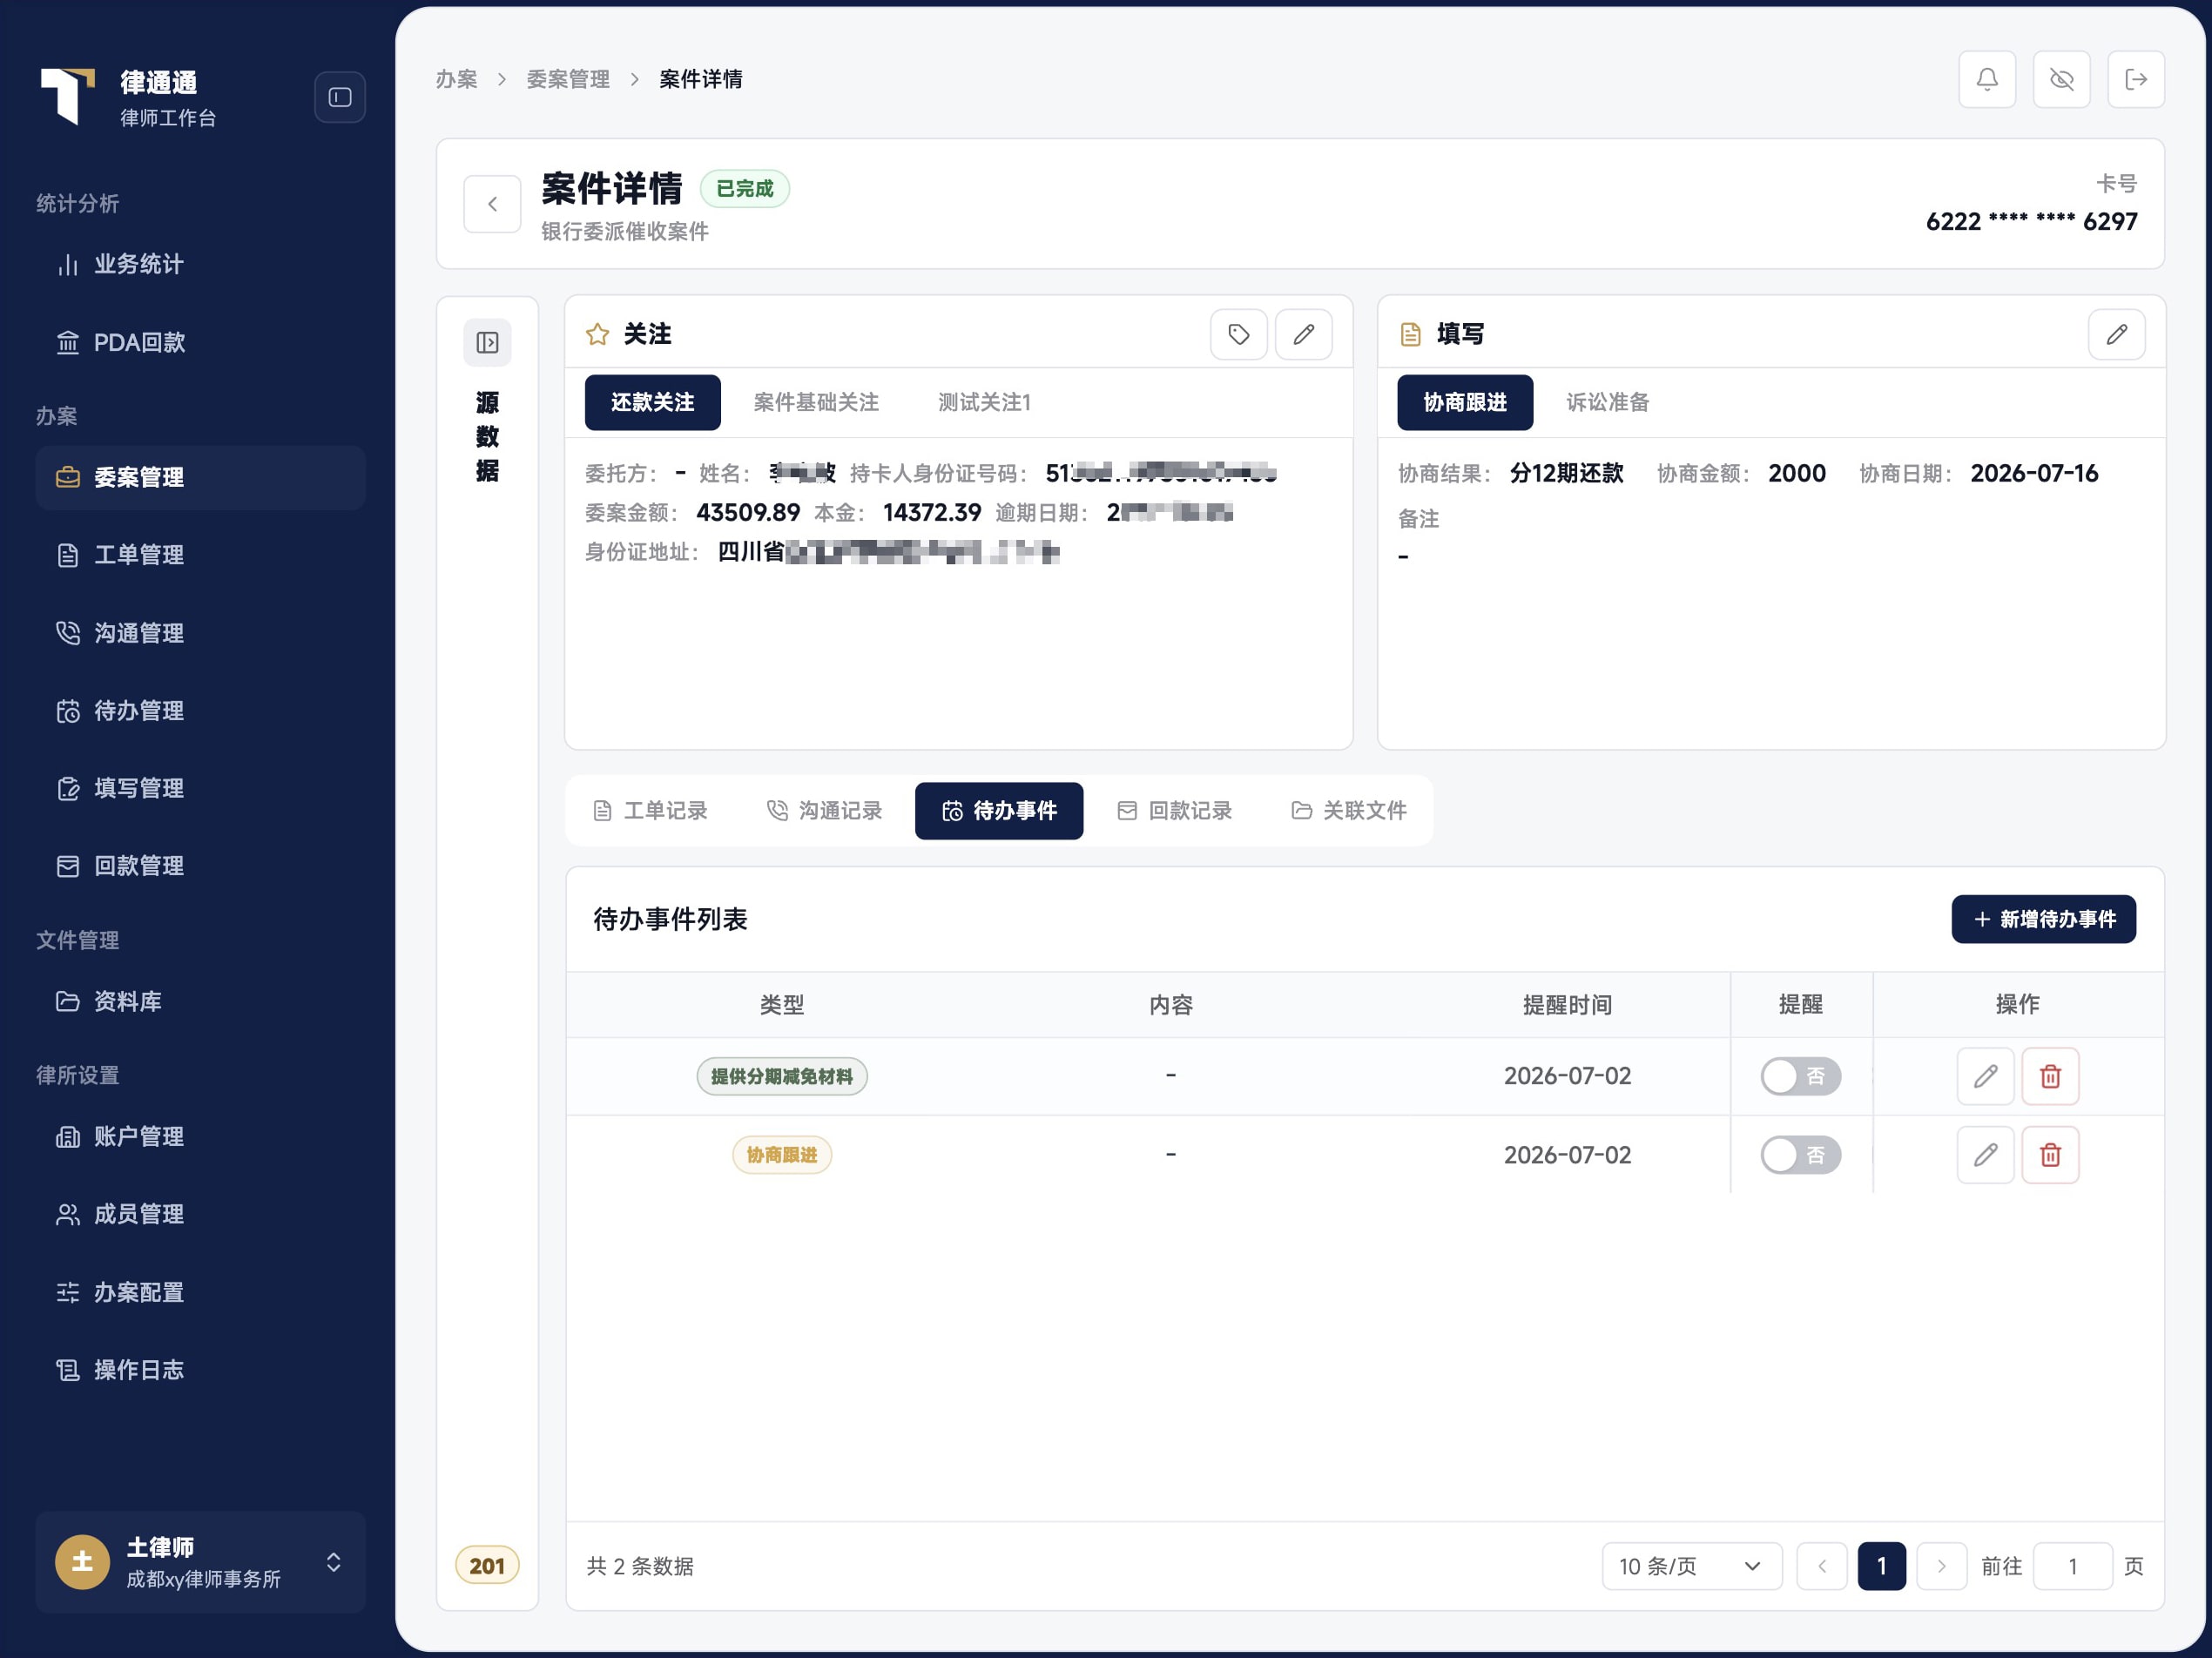Click 委案管理 in the breadcrumb
This screenshot has height=1658, width=2212.
pos(568,79)
